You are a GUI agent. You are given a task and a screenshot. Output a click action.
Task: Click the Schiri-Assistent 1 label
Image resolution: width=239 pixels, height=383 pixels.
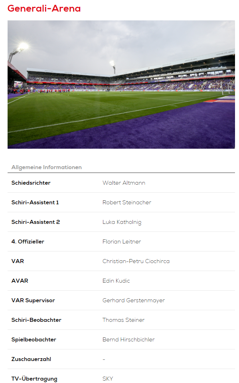(x=35, y=202)
